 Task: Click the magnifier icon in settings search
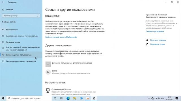38,16
